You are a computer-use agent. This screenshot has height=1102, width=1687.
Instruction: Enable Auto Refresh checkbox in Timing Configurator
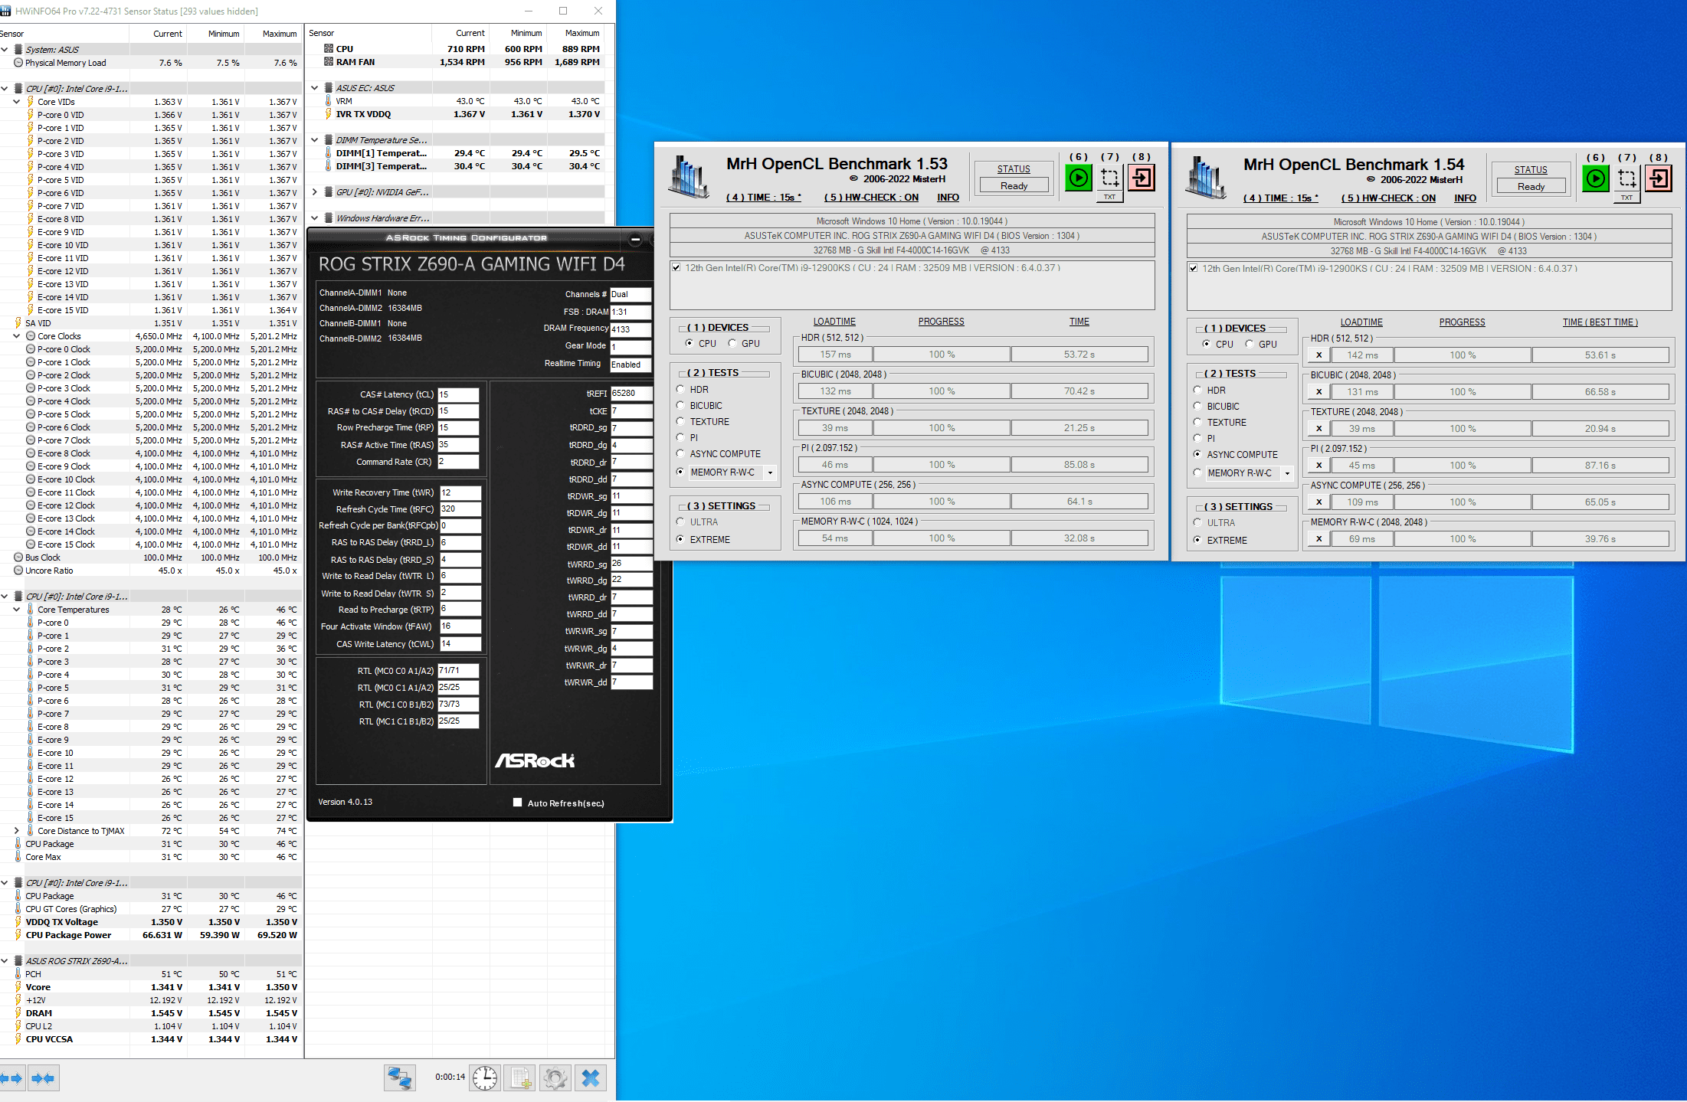tap(517, 803)
